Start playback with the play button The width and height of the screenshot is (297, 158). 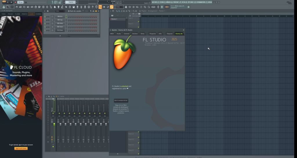coord(8,2)
